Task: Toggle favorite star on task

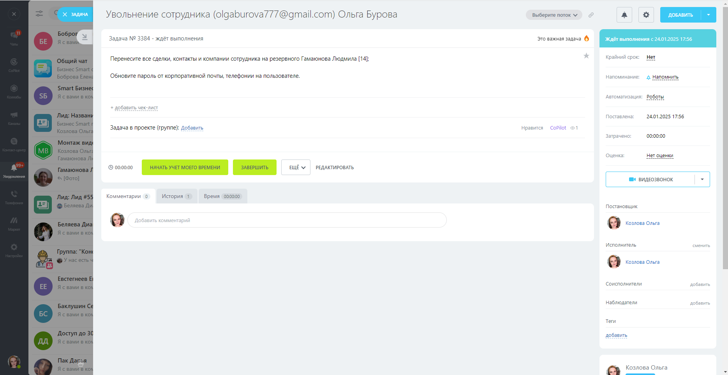Action: [586, 56]
